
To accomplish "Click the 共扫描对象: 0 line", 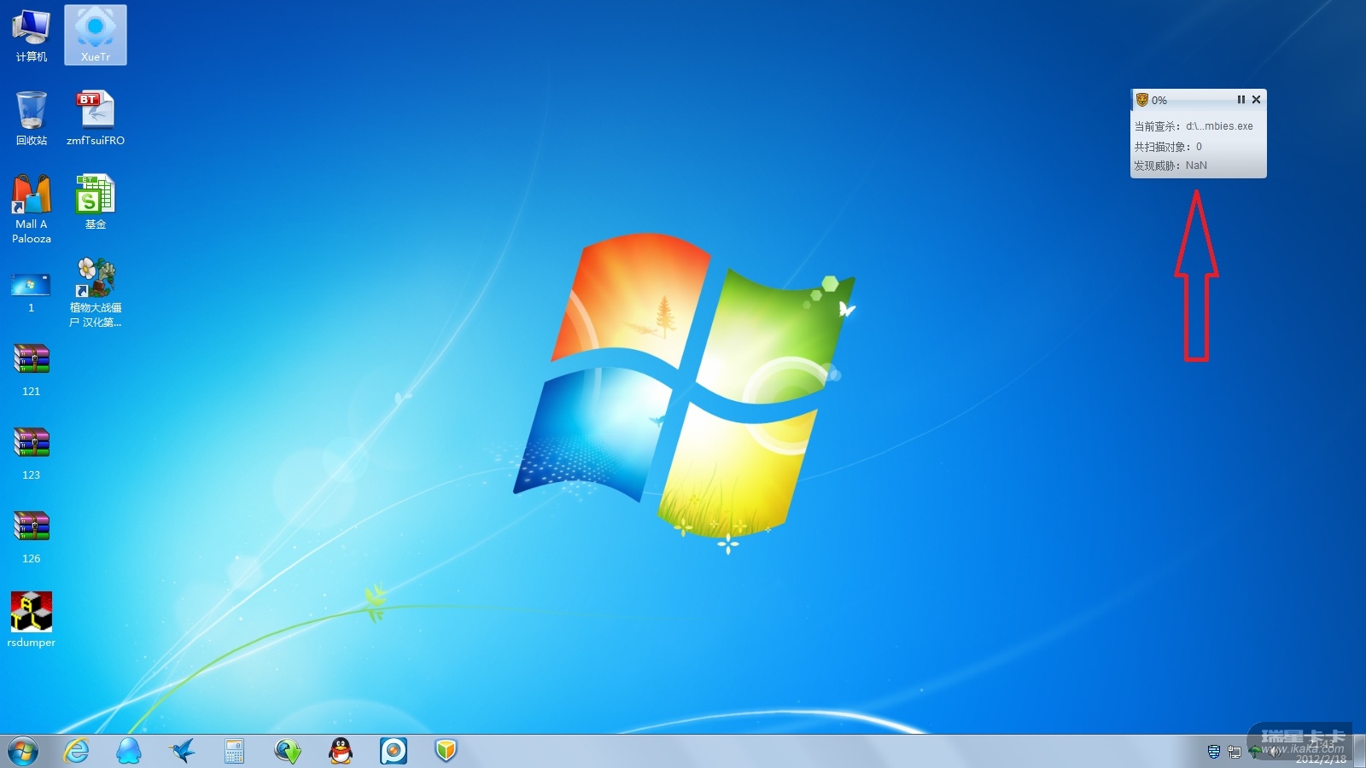I will point(1168,147).
